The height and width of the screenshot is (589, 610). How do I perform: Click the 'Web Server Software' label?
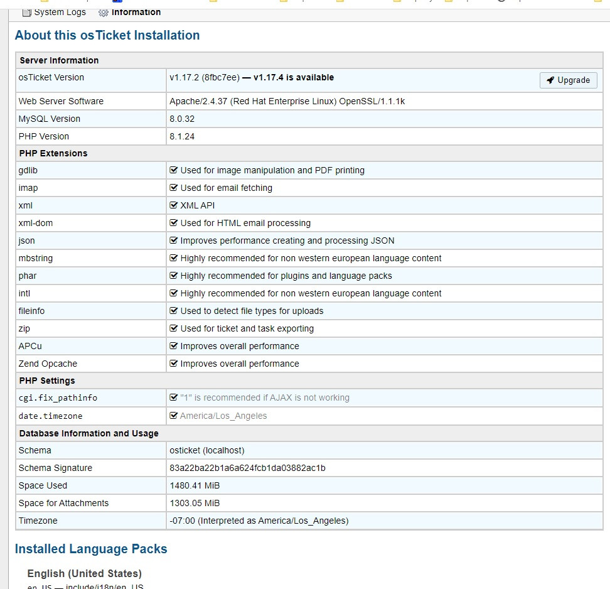[61, 101]
